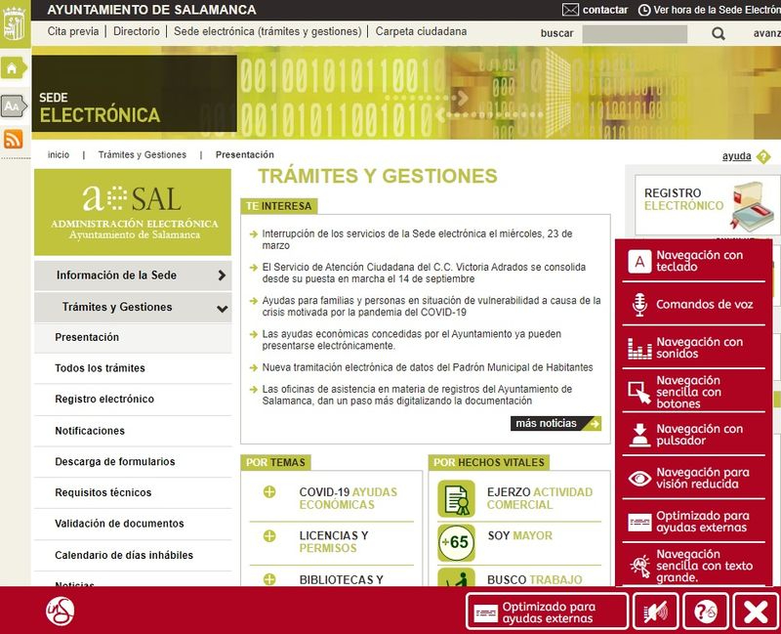781x634 pixels.
Task: Click the eye icon for visión reducida
Action: click(639, 476)
